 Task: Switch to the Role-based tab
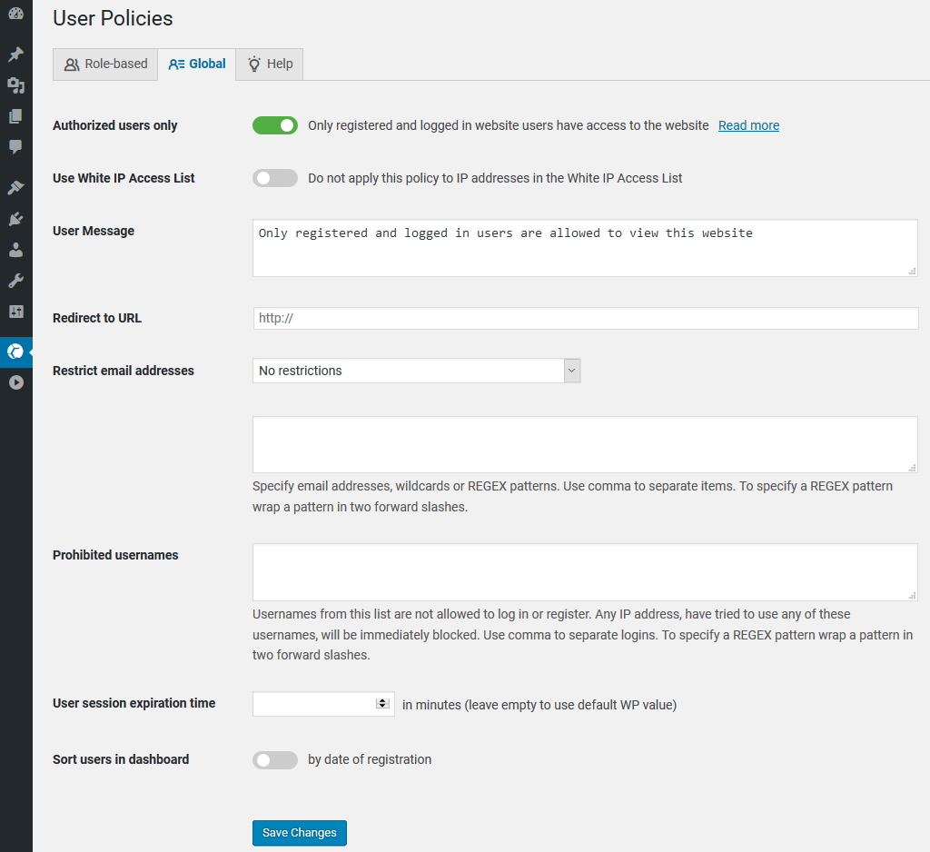(105, 64)
